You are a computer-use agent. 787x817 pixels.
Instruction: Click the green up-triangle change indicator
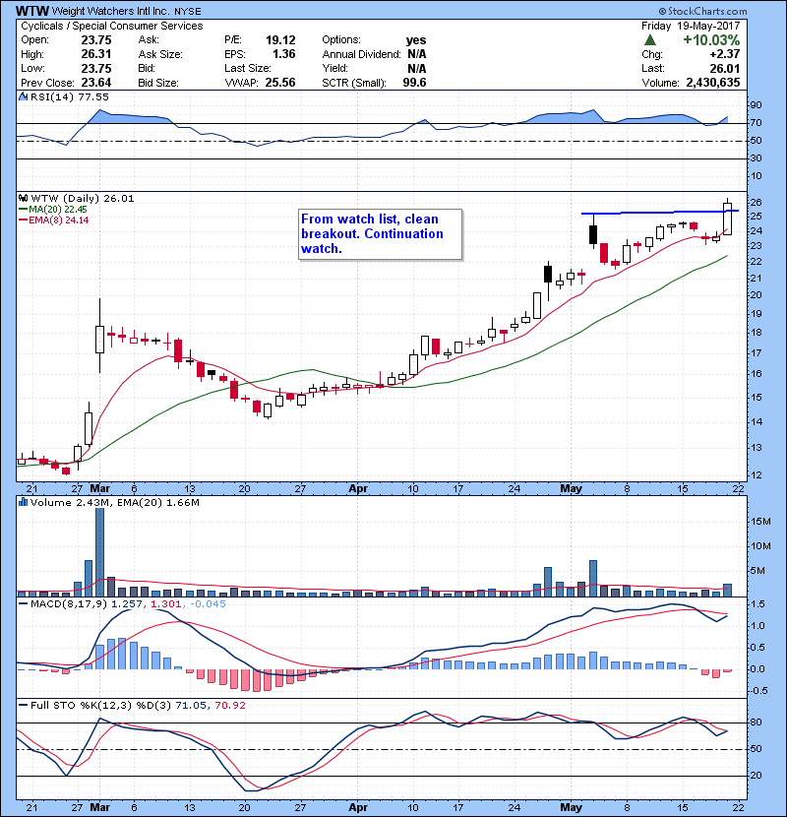point(649,40)
